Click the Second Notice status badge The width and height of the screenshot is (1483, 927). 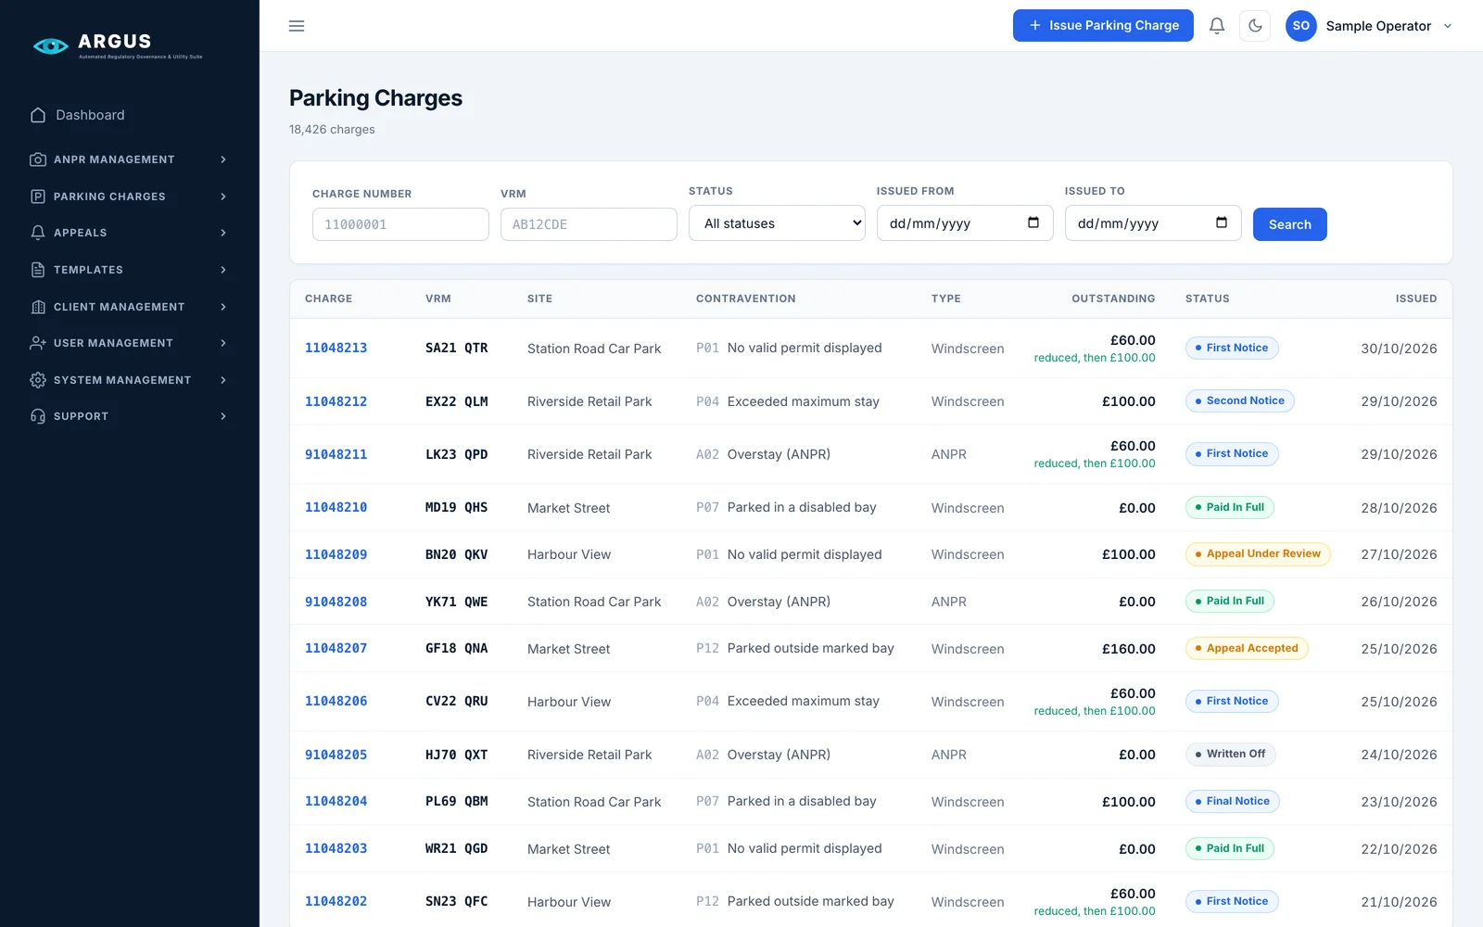coord(1240,401)
